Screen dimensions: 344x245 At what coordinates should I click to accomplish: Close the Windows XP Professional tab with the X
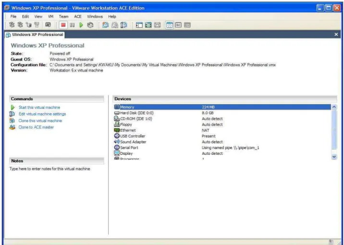[x=336, y=35]
